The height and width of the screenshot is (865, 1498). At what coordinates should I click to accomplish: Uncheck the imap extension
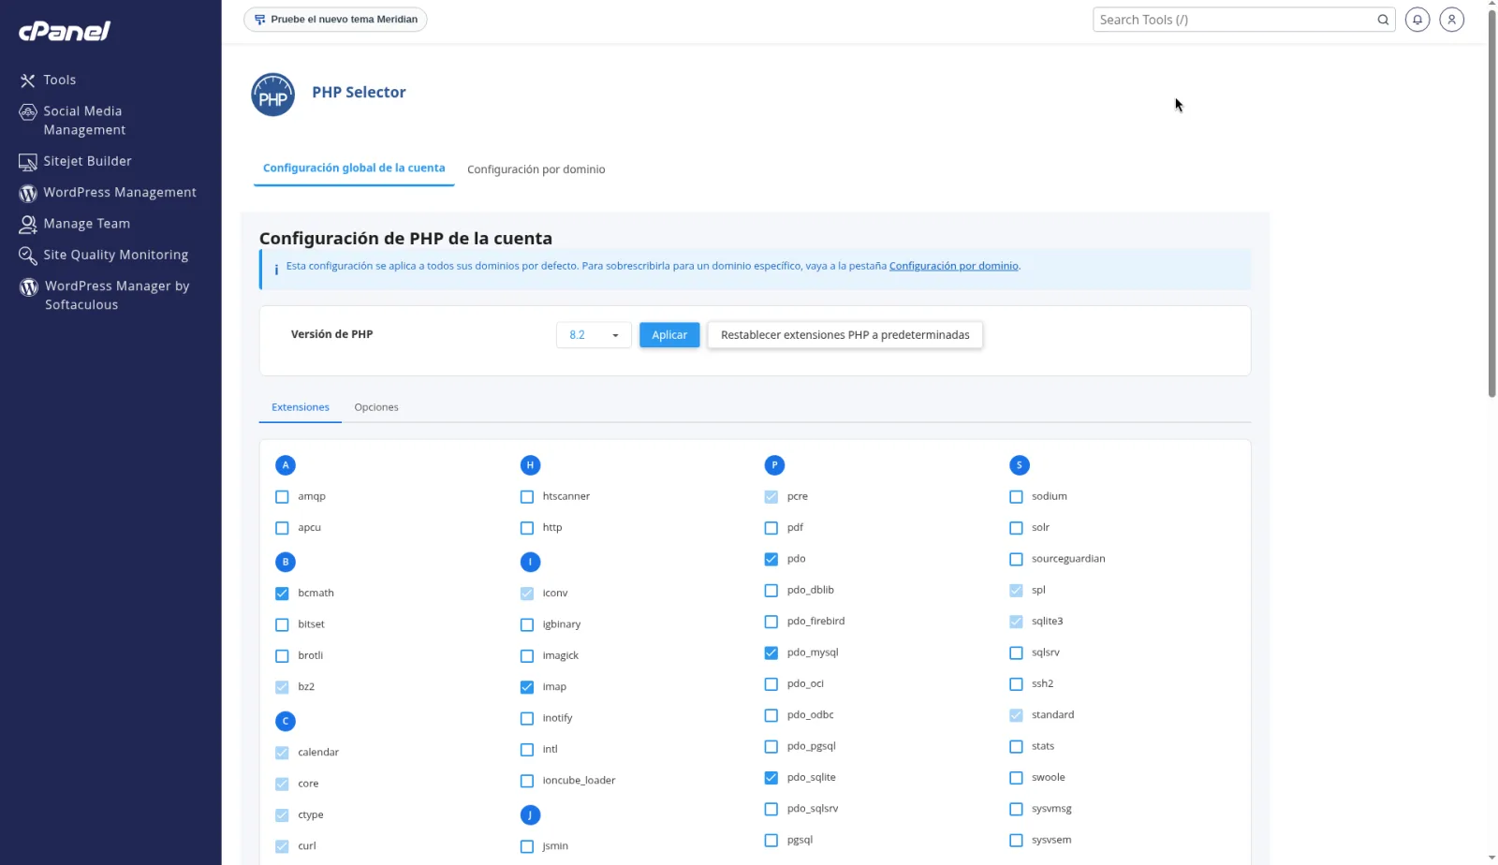(x=527, y=687)
